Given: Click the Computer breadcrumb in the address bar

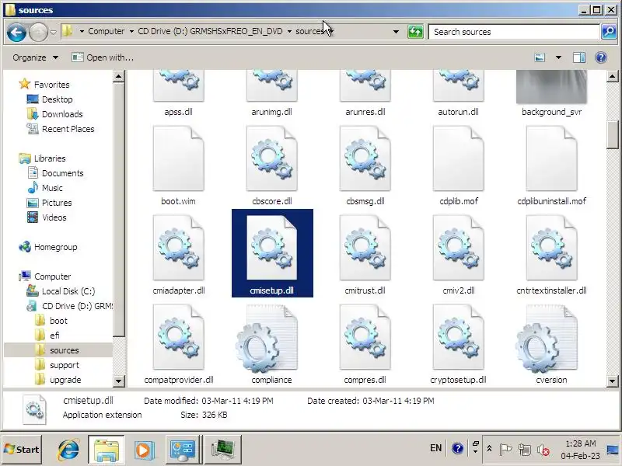Looking at the screenshot, I should point(107,31).
